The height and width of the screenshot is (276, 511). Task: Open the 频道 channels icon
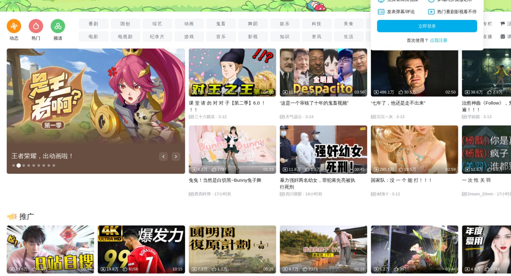click(x=58, y=26)
